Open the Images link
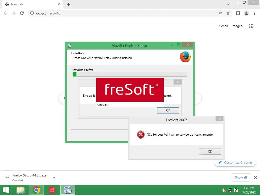The width and height of the screenshot is (260, 195). (237, 26)
